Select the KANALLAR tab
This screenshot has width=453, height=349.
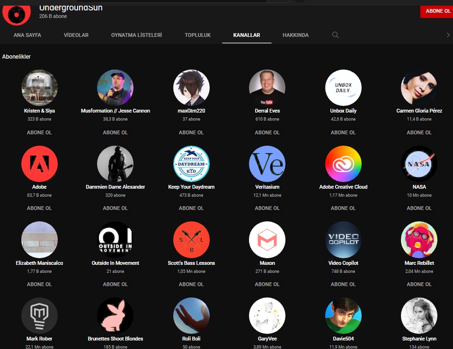pyautogui.click(x=247, y=35)
